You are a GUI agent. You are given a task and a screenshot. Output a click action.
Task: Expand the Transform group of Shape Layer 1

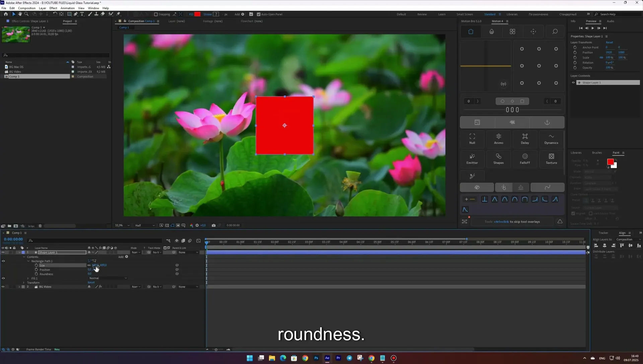click(24, 283)
